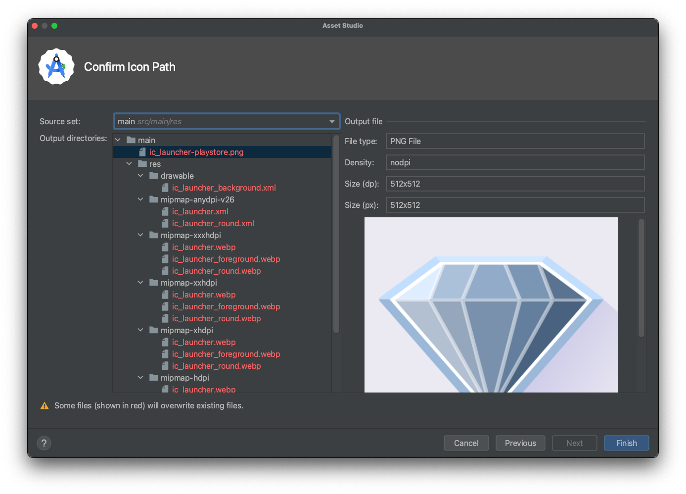Click the Cancel button
Viewport: 686px width, 494px height.
coord(466,443)
